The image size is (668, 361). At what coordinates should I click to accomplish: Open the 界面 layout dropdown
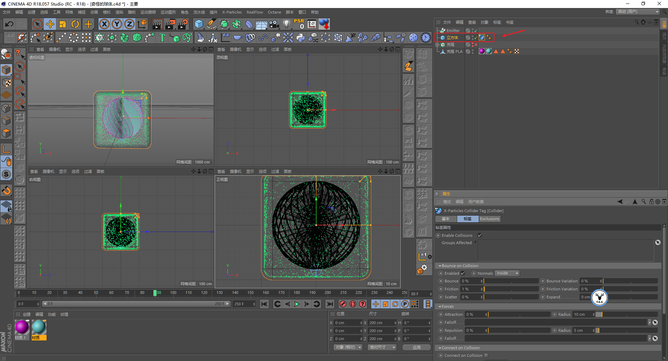click(x=638, y=12)
